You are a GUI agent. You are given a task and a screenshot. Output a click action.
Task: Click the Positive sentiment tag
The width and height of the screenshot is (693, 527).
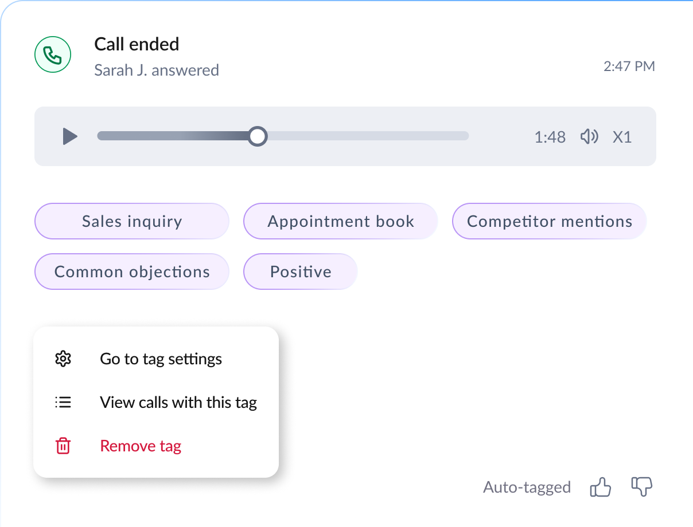pos(301,272)
